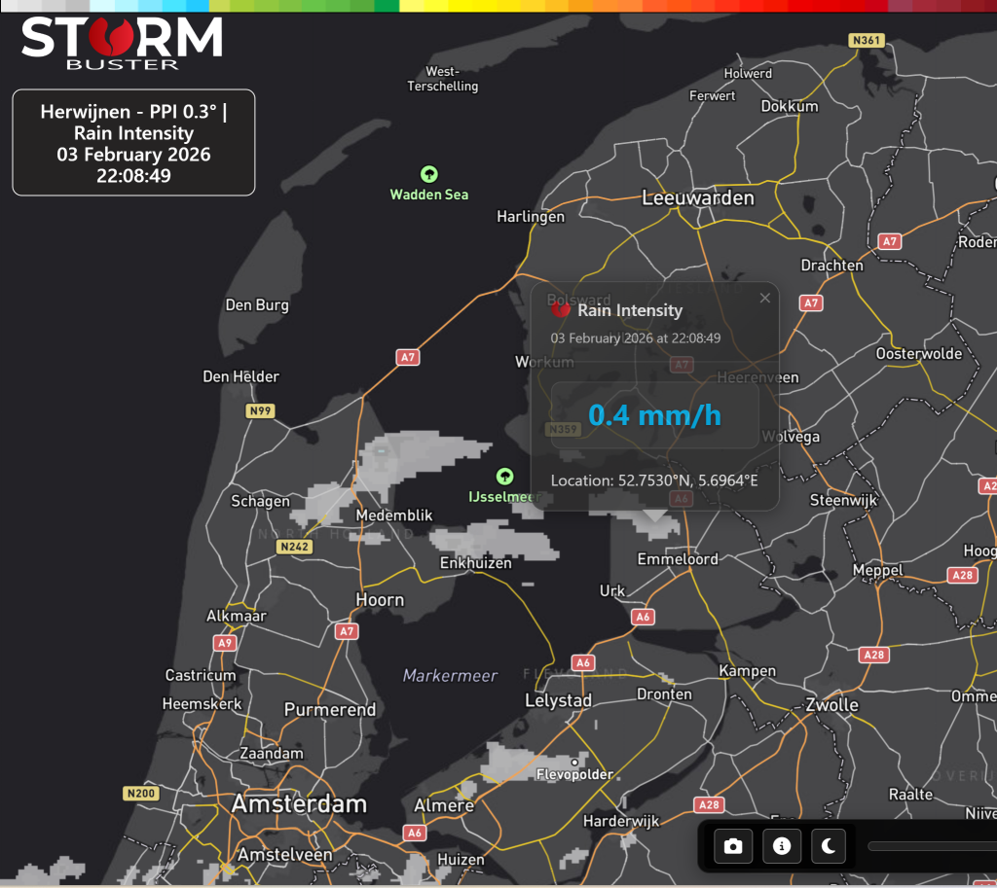Click the Harlingen town label
Viewport: 997px width, 888px height.
coord(531,217)
